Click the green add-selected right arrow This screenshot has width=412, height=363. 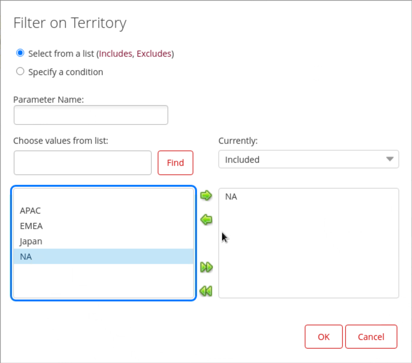pos(206,195)
